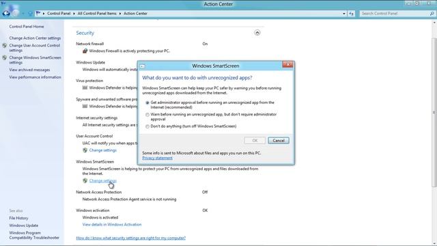The height and width of the screenshot is (246, 437).
Task: Click the Network Access Protection Off status
Action: point(205,192)
